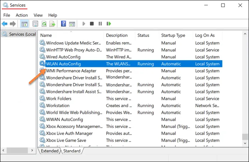Sort by Startup Type column header

point(176,35)
